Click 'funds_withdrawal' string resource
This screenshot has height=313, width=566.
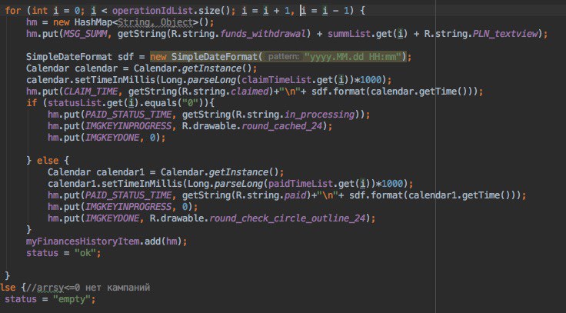[x=263, y=34]
